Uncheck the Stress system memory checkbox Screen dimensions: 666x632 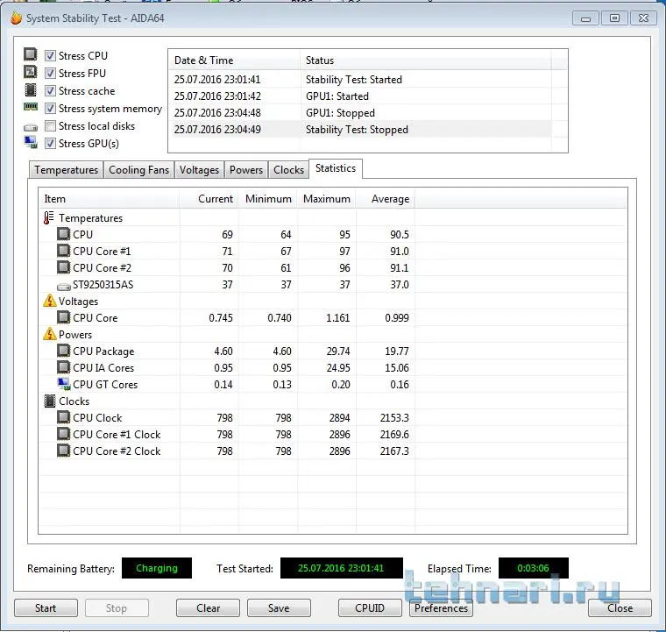point(50,109)
